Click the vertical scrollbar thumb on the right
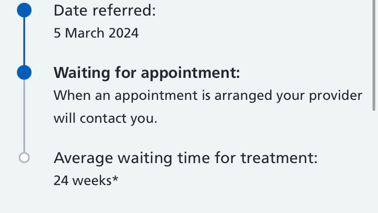This screenshot has width=378, height=213. pyautogui.click(x=374, y=55)
